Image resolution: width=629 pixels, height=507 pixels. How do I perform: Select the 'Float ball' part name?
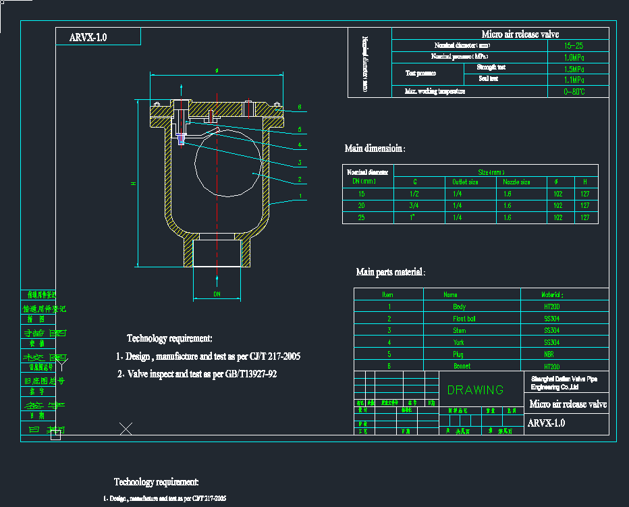click(464, 319)
